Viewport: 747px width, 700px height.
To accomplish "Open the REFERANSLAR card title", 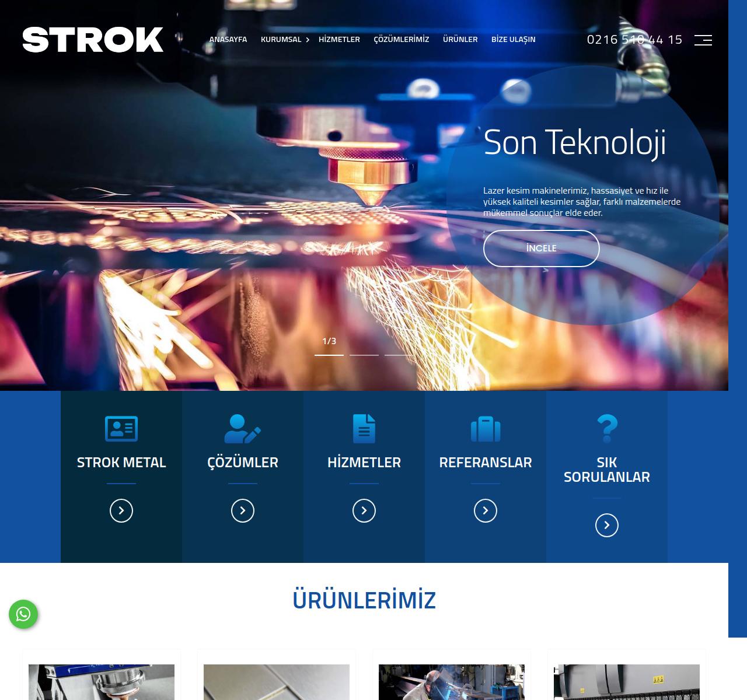I will coord(486,462).
